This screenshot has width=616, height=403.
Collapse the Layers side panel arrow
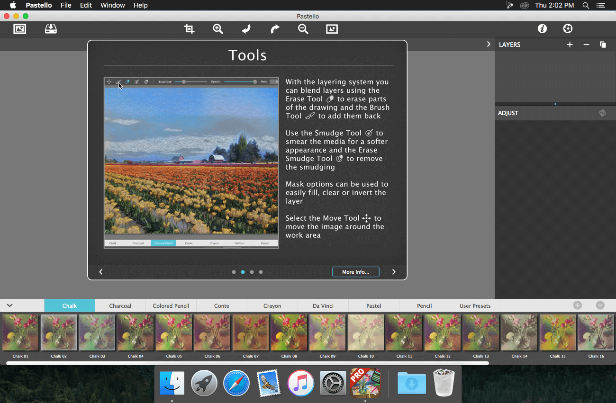tap(489, 44)
